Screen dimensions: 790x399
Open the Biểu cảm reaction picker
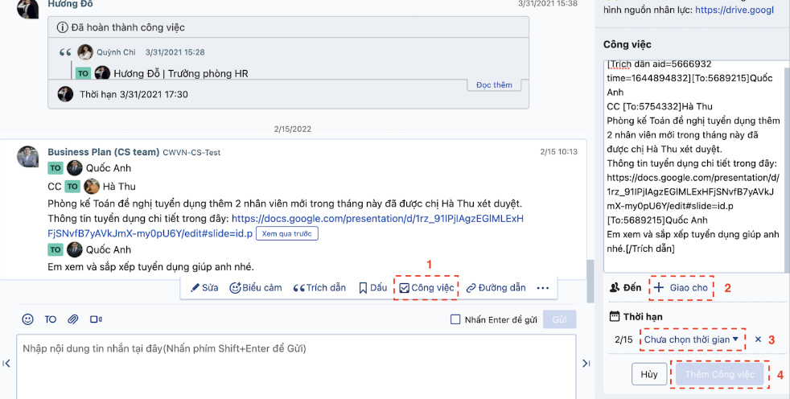pyautogui.click(x=256, y=288)
